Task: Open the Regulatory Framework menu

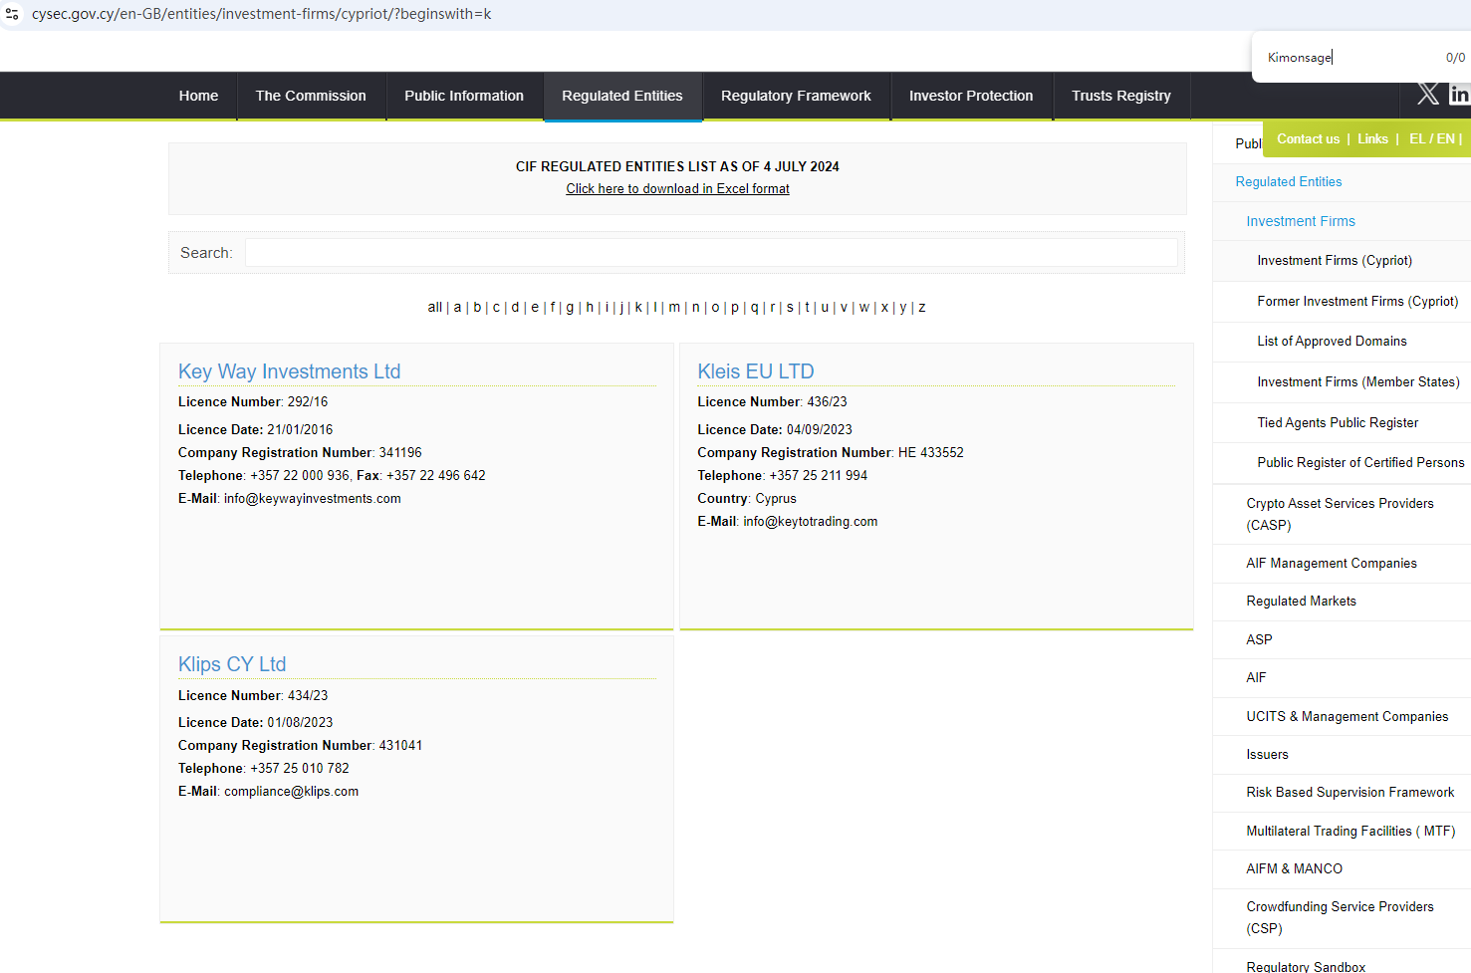Action: [x=796, y=96]
